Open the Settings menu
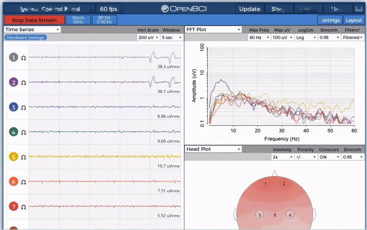Screen dimensions: 367x230 (330, 20)
